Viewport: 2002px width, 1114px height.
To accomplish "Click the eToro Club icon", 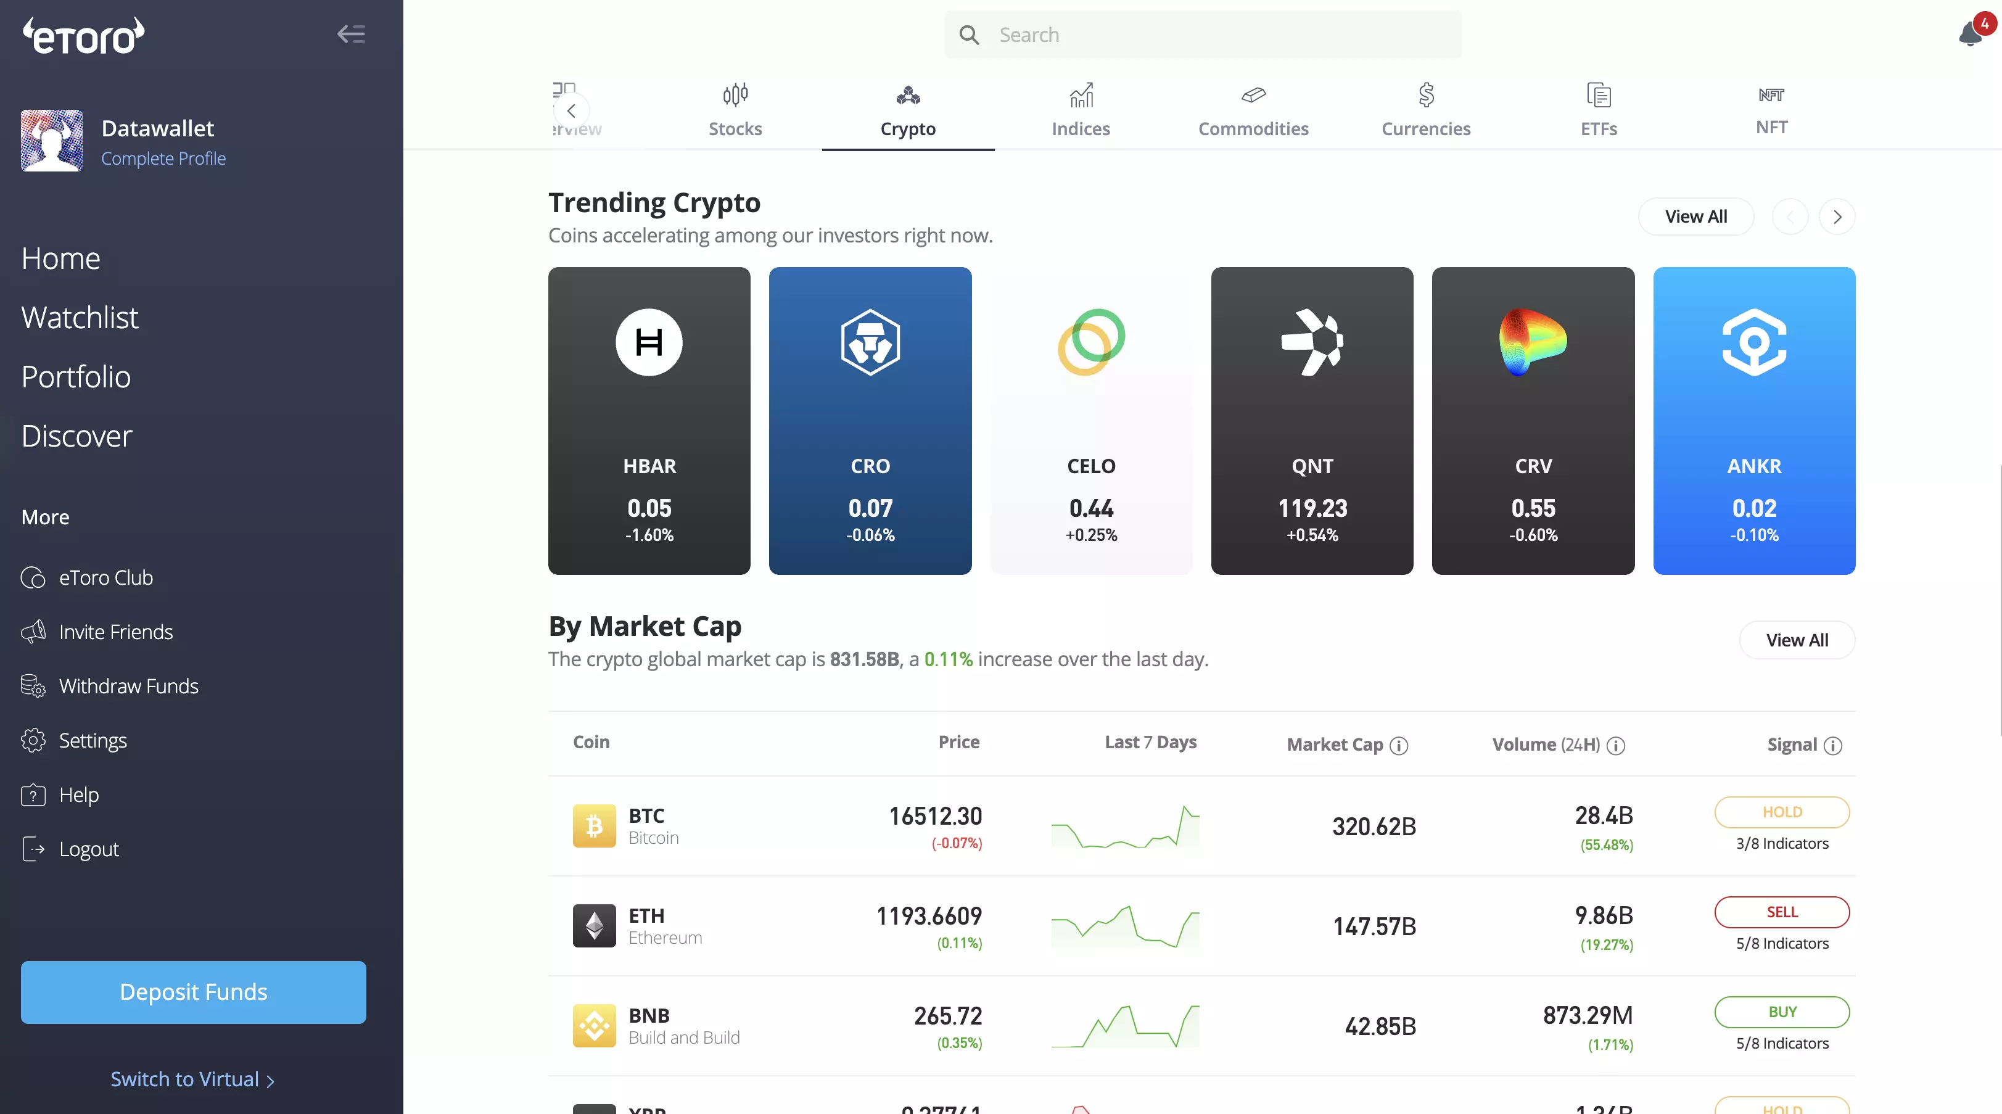I will click(33, 577).
